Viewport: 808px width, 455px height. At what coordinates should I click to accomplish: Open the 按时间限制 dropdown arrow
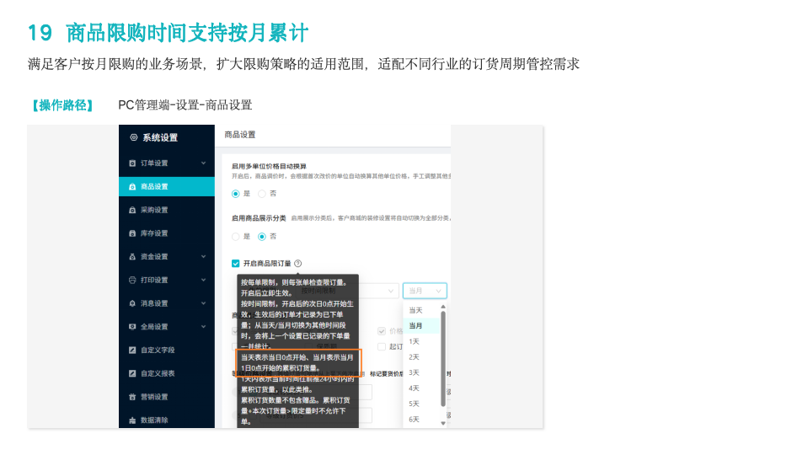pos(391,292)
